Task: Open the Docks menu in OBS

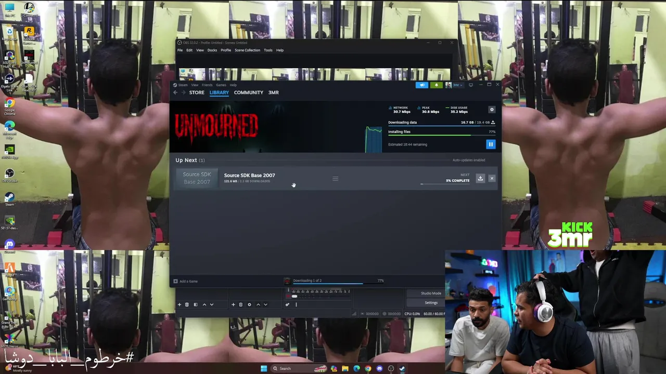Action: click(x=212, y=50)
